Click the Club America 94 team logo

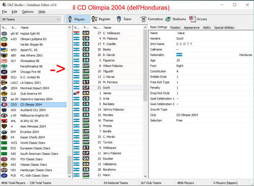4,94
